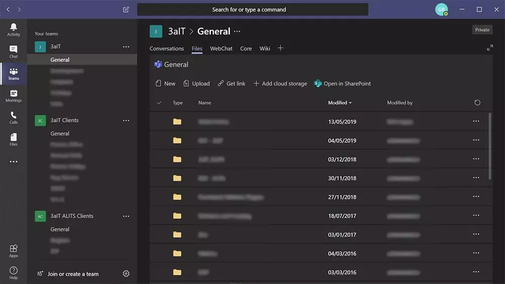Open options for folder modified 03/01/2017
The height and width of the screenshot is (284, 505).
(x=476, y=234)
